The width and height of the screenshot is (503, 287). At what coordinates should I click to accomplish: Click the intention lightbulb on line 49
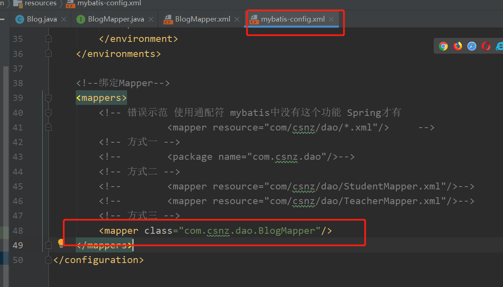pos(61,243)
